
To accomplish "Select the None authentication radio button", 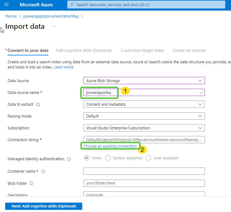I will [x=87, y=158].
